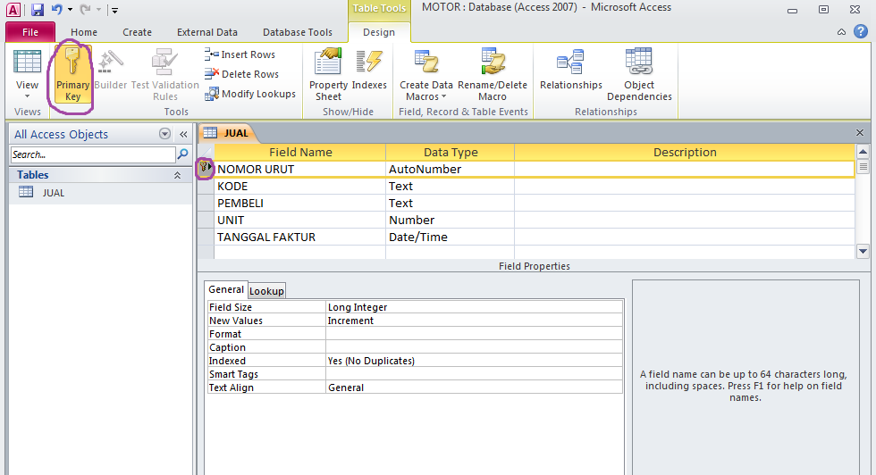The image size is (876, 475).
Task: Click the Primary Key ribbon button
Action: 72,75
